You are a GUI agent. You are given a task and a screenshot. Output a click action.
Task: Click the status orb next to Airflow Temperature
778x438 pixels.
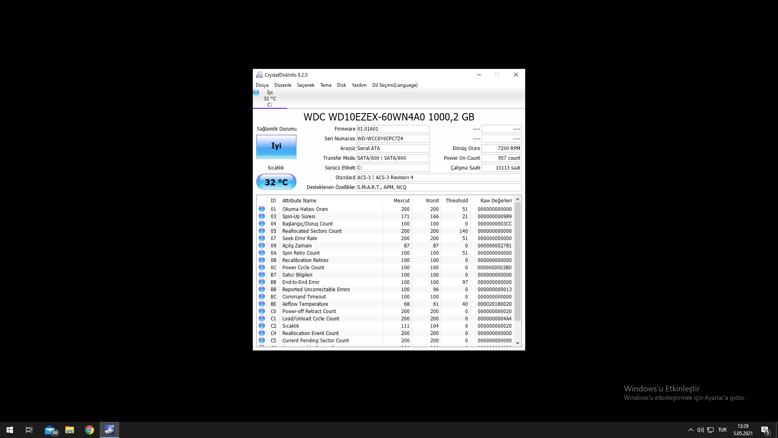(x=262, y=304)
